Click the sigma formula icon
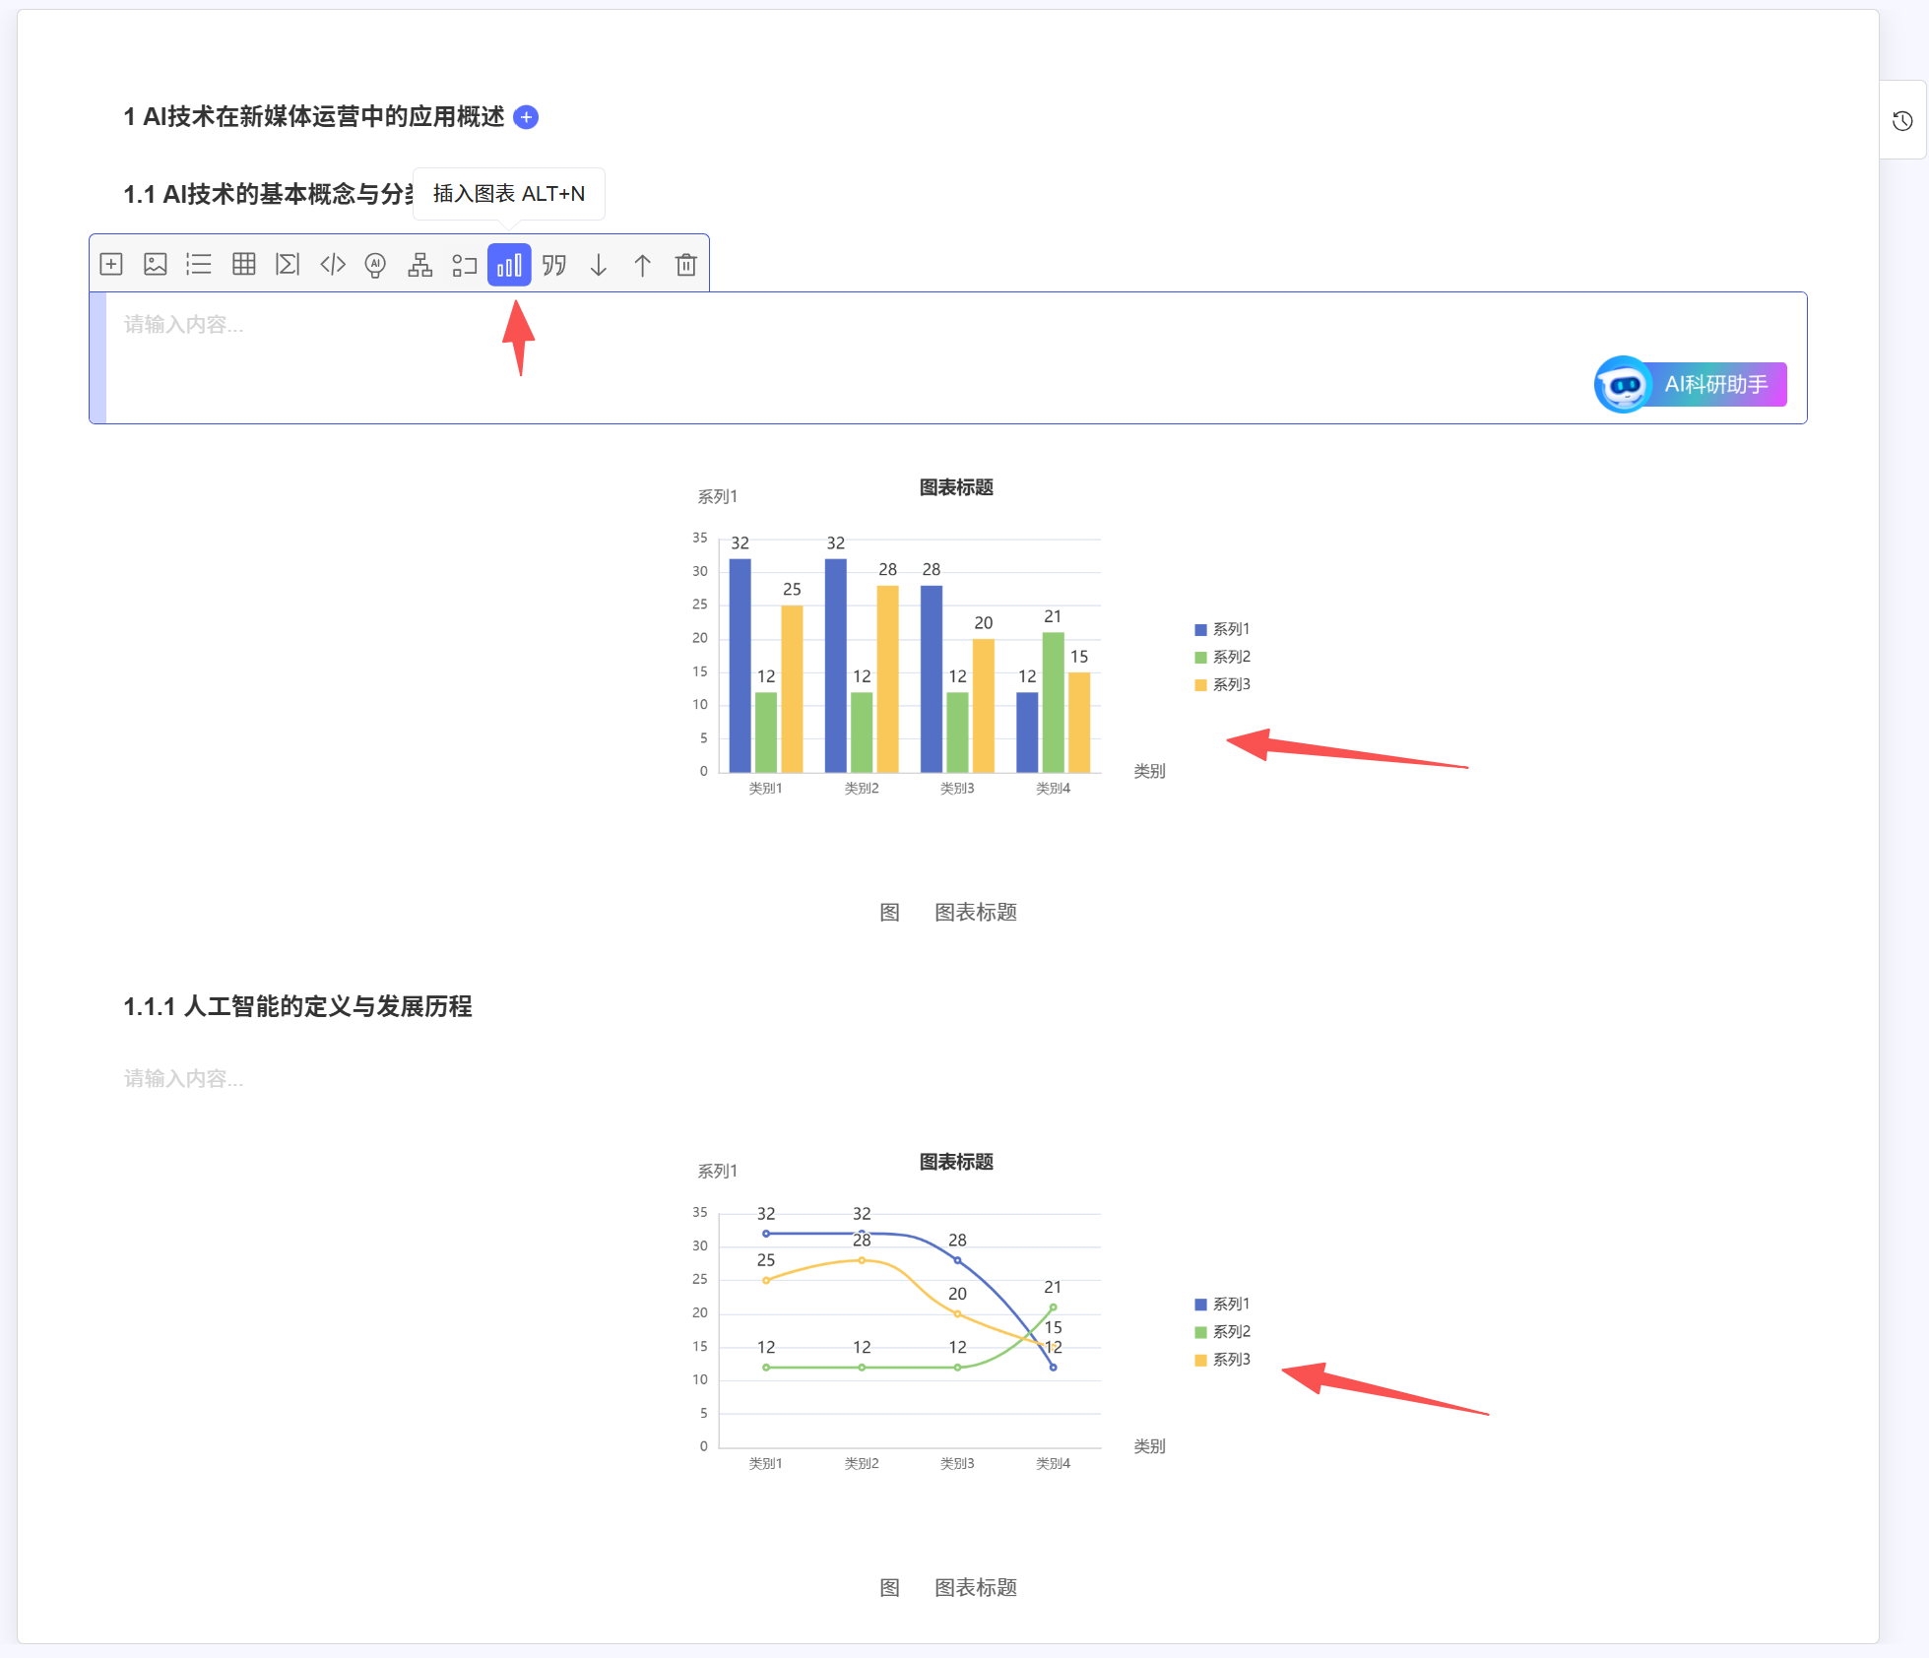 click(288, 264)
